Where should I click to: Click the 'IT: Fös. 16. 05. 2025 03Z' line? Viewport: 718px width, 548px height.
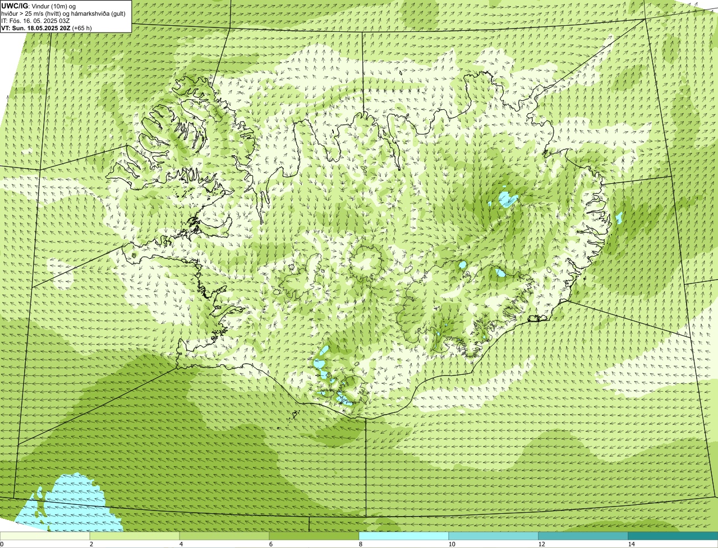pos(35,20)
